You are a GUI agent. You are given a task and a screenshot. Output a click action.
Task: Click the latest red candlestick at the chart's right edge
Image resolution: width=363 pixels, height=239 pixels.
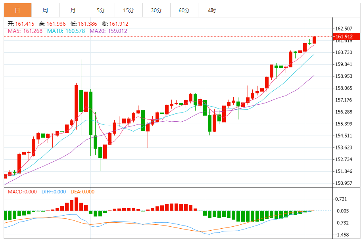(314, 40)
